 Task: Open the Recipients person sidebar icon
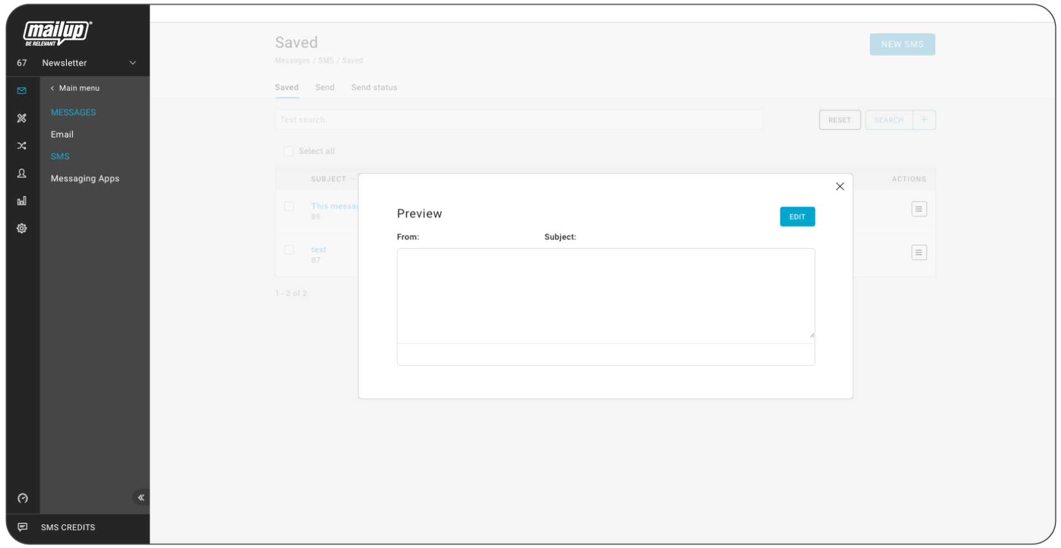[22, 173]
